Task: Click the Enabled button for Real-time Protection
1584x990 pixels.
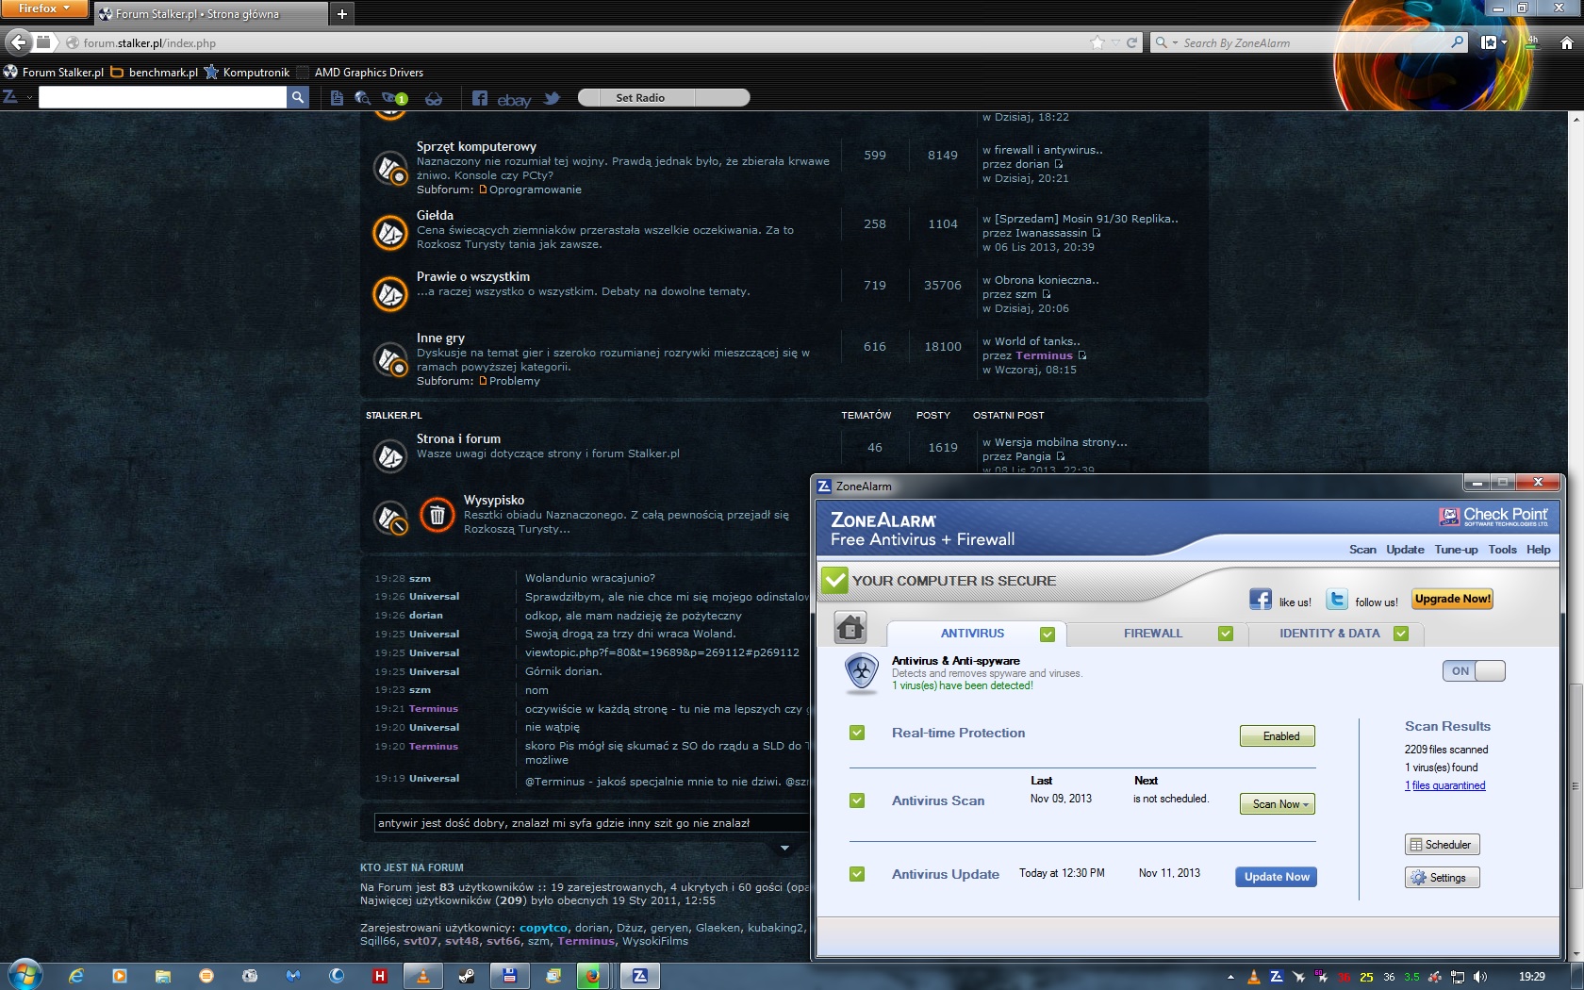Action: tap(1278, 736)
